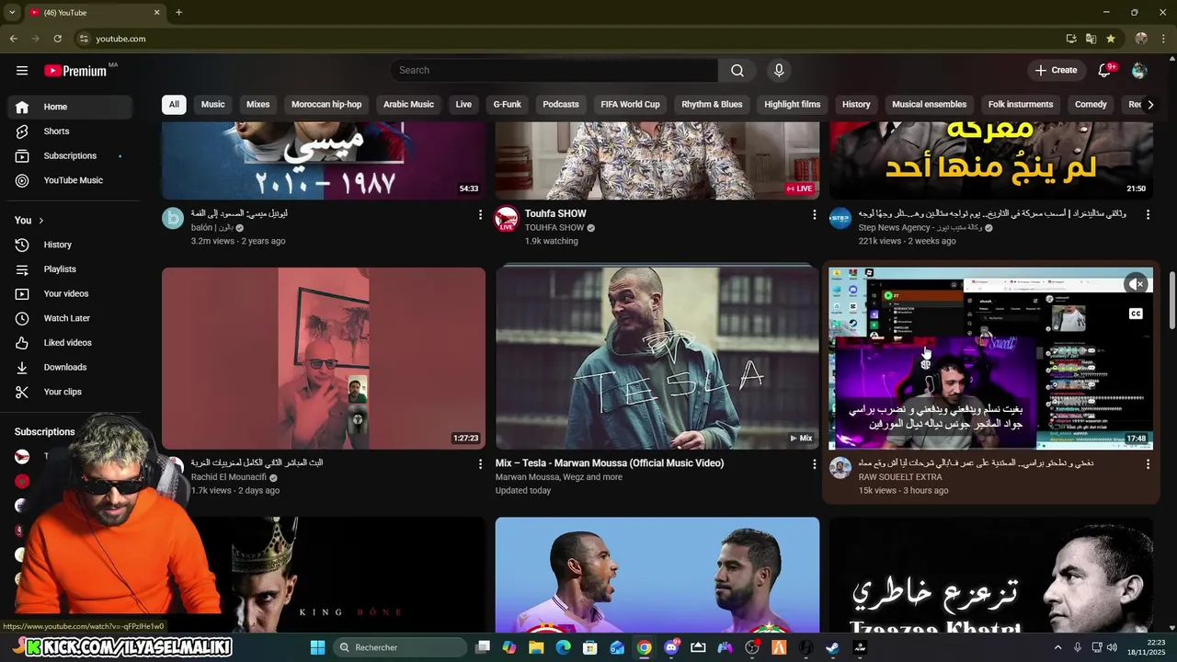Go to Home in sidebar
The image size is (1177, 662).
click(70, 107)
